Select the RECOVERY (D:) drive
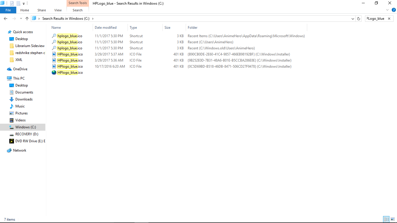 tap(27, 134)
